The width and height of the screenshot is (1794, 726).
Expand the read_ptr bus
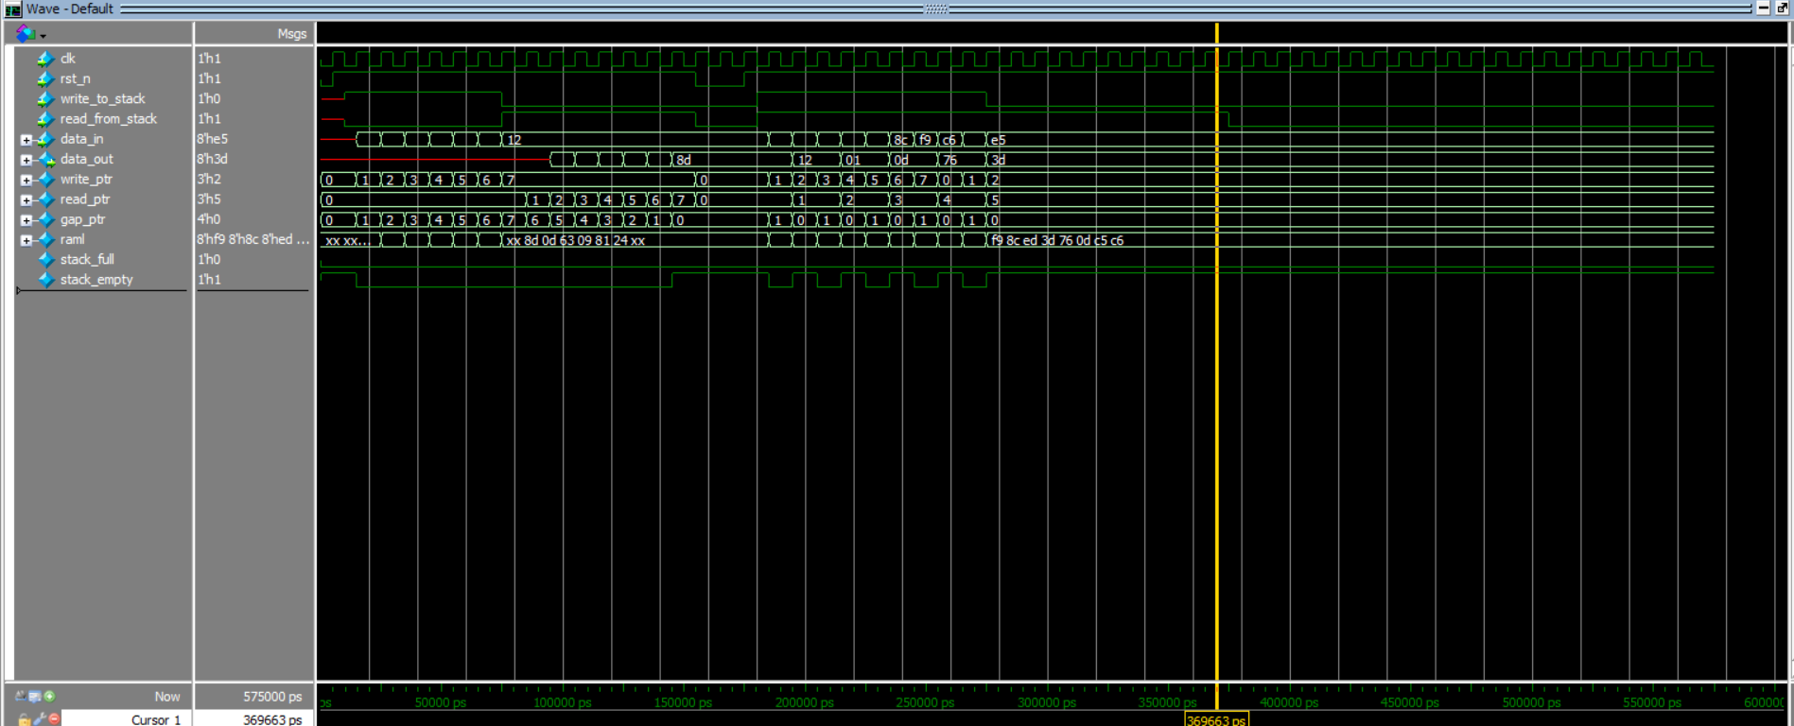26,200
